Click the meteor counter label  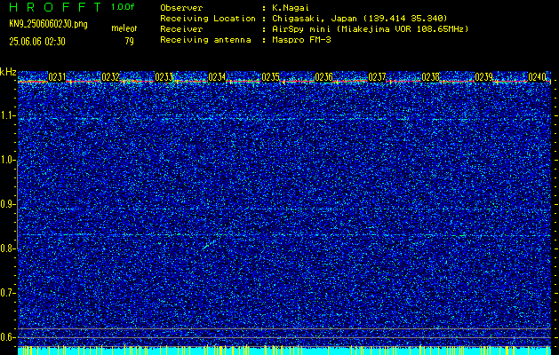click(124, 28)
